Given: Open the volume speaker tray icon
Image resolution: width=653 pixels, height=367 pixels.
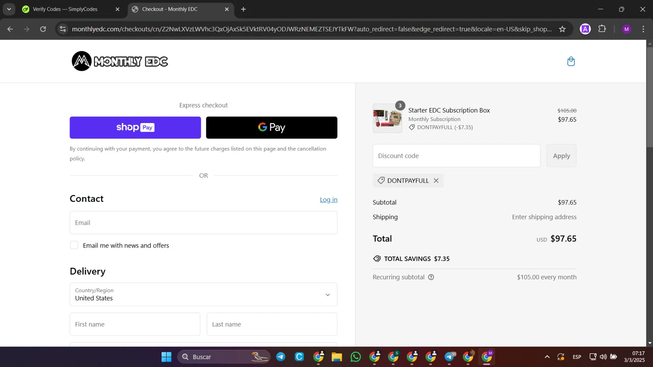Looking at the screenshot, I should point(603,357).
